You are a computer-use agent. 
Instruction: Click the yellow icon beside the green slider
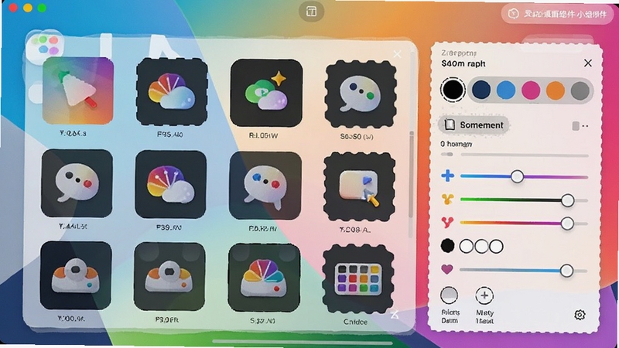click(x=447, y=200)
